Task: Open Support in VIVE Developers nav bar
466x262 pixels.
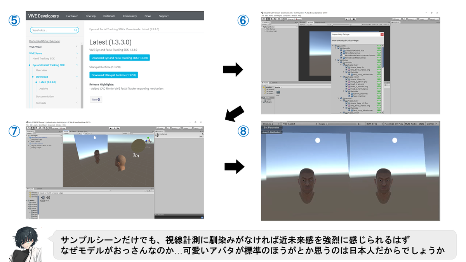Action: click(163, 16)
